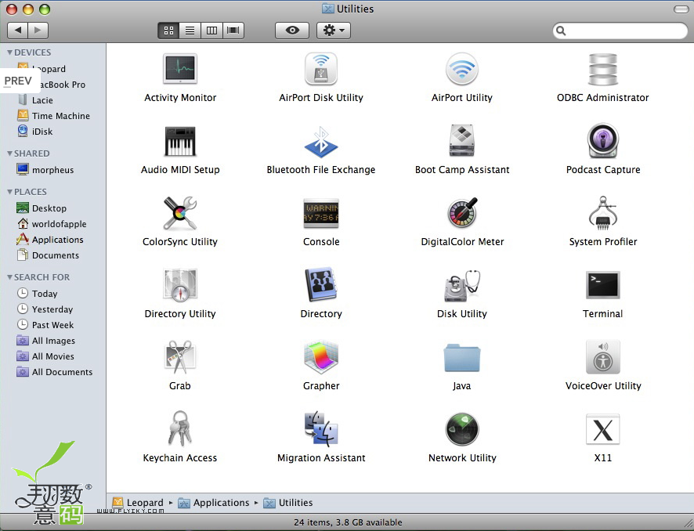Switch to list view
Image resolution: width=694 pixels, height=531 pixels.
point(190,30)
